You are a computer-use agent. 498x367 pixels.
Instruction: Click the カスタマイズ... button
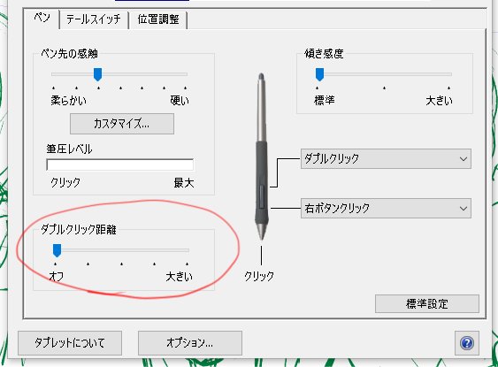122,124
